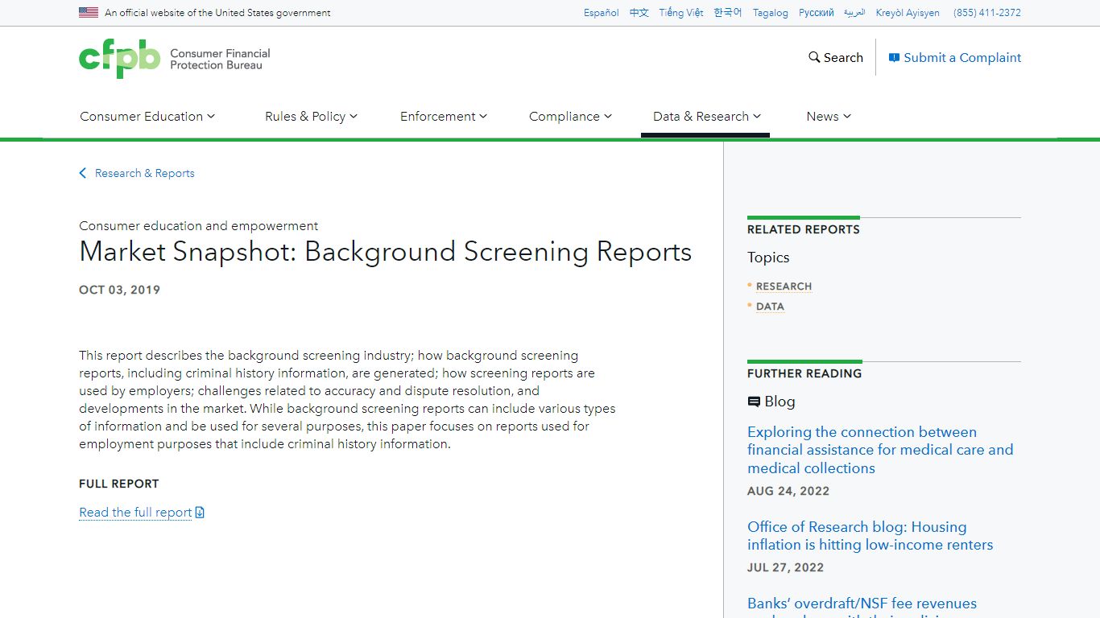Open the Rules & Policy menu

(x=311, y=116)
